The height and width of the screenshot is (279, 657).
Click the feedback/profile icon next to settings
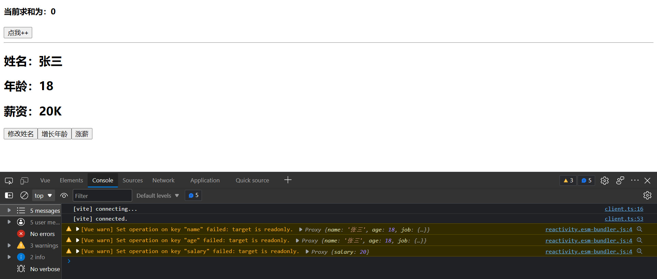[x=620, y=181]
